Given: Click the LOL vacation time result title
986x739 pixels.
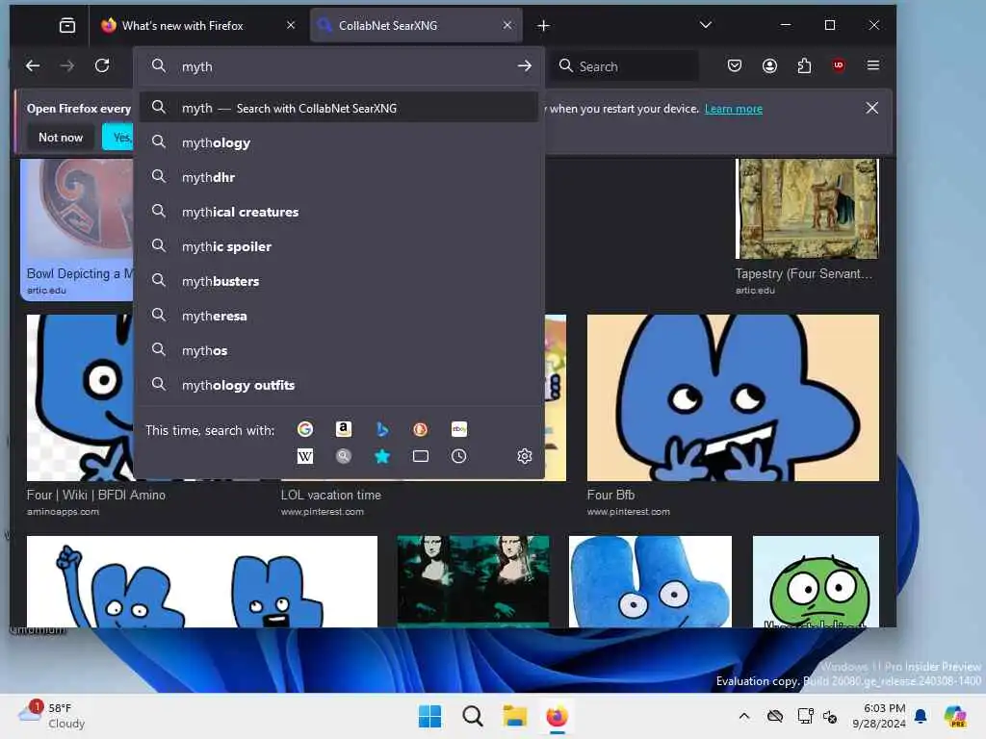Looking at the screenshot, I should [331, 496].
